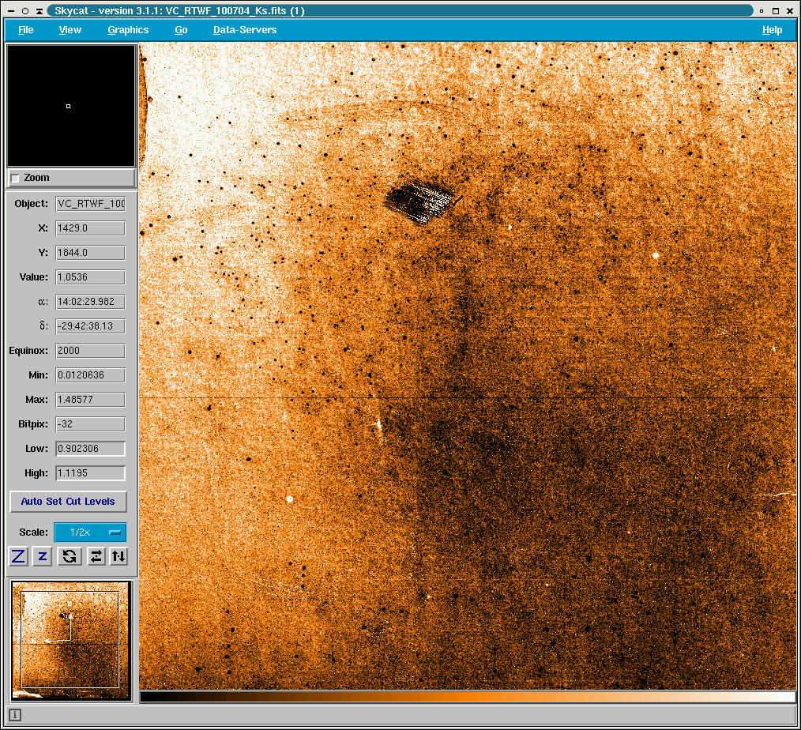
Task: Click Auto Set Cut Levels button
Action: [68, 502]
